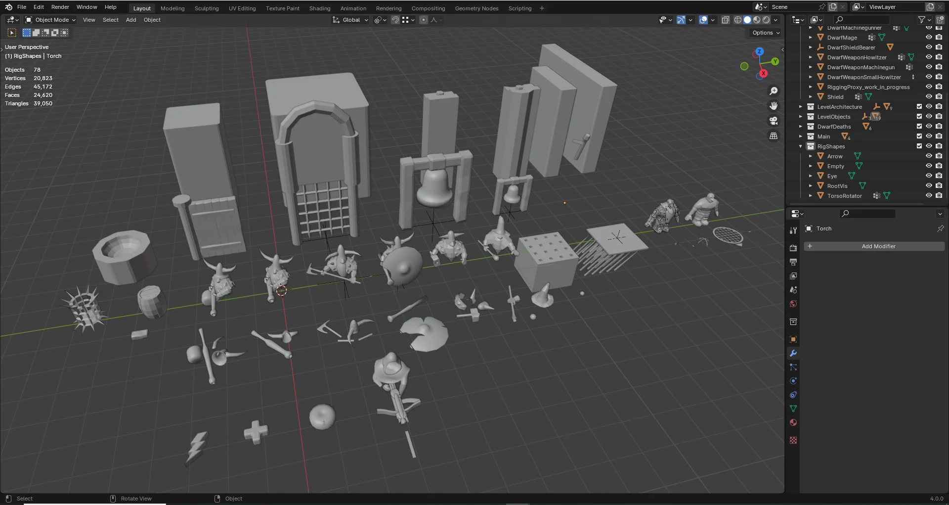Open the Global transform orientation dropdown

click(351, 20)
